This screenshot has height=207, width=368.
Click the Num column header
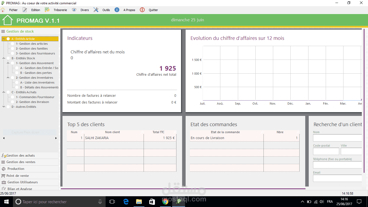(x=74, y=132)
